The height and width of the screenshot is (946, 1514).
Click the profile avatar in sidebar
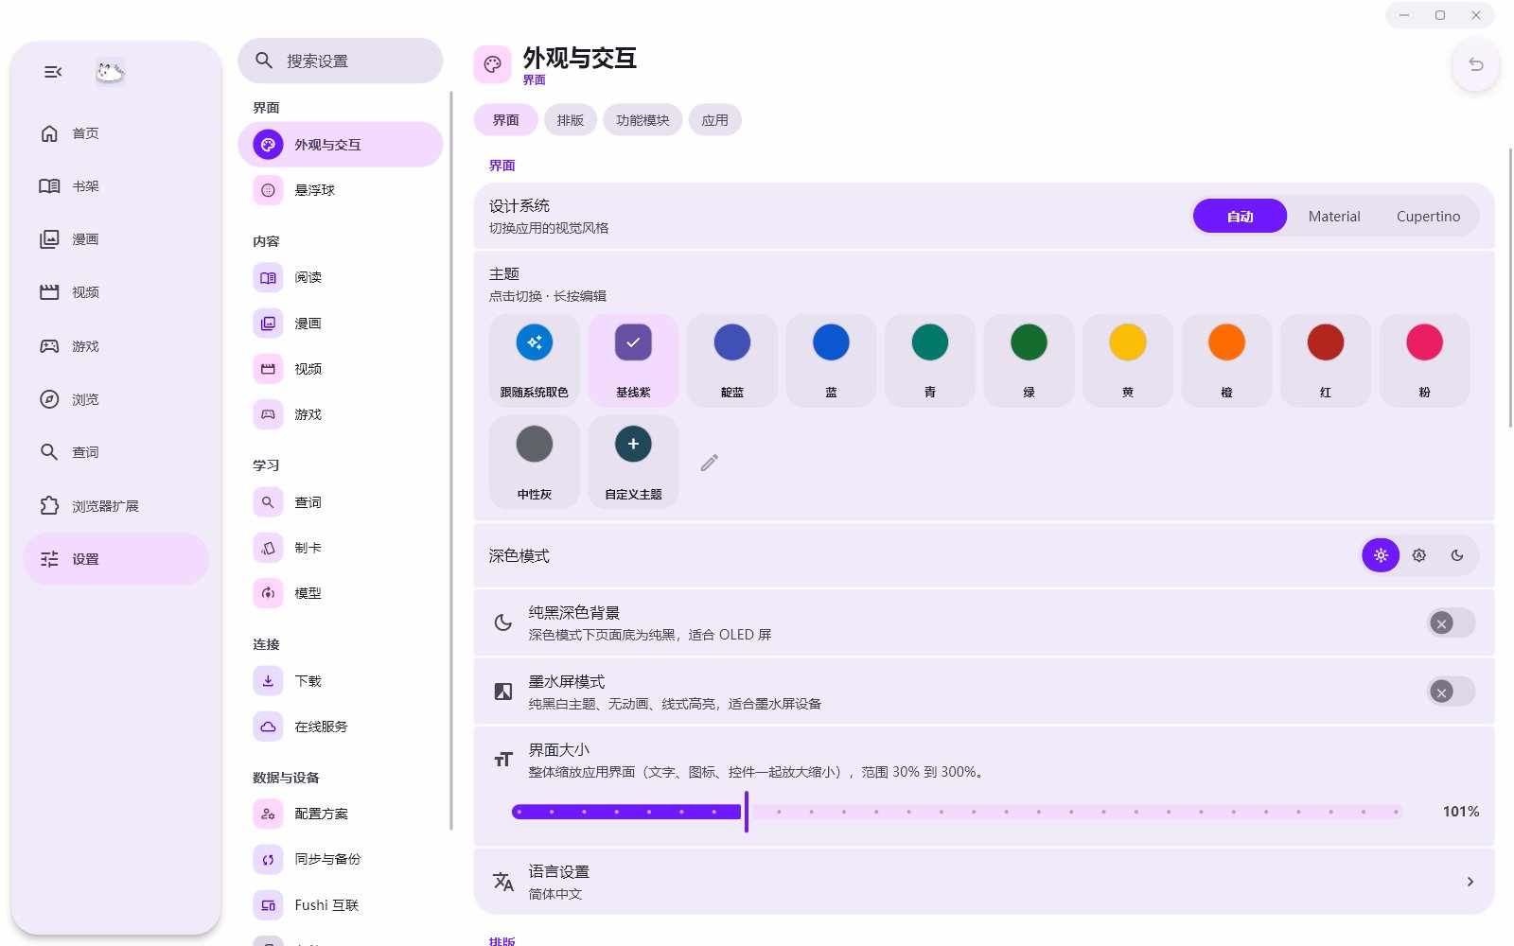click(110, 72)
